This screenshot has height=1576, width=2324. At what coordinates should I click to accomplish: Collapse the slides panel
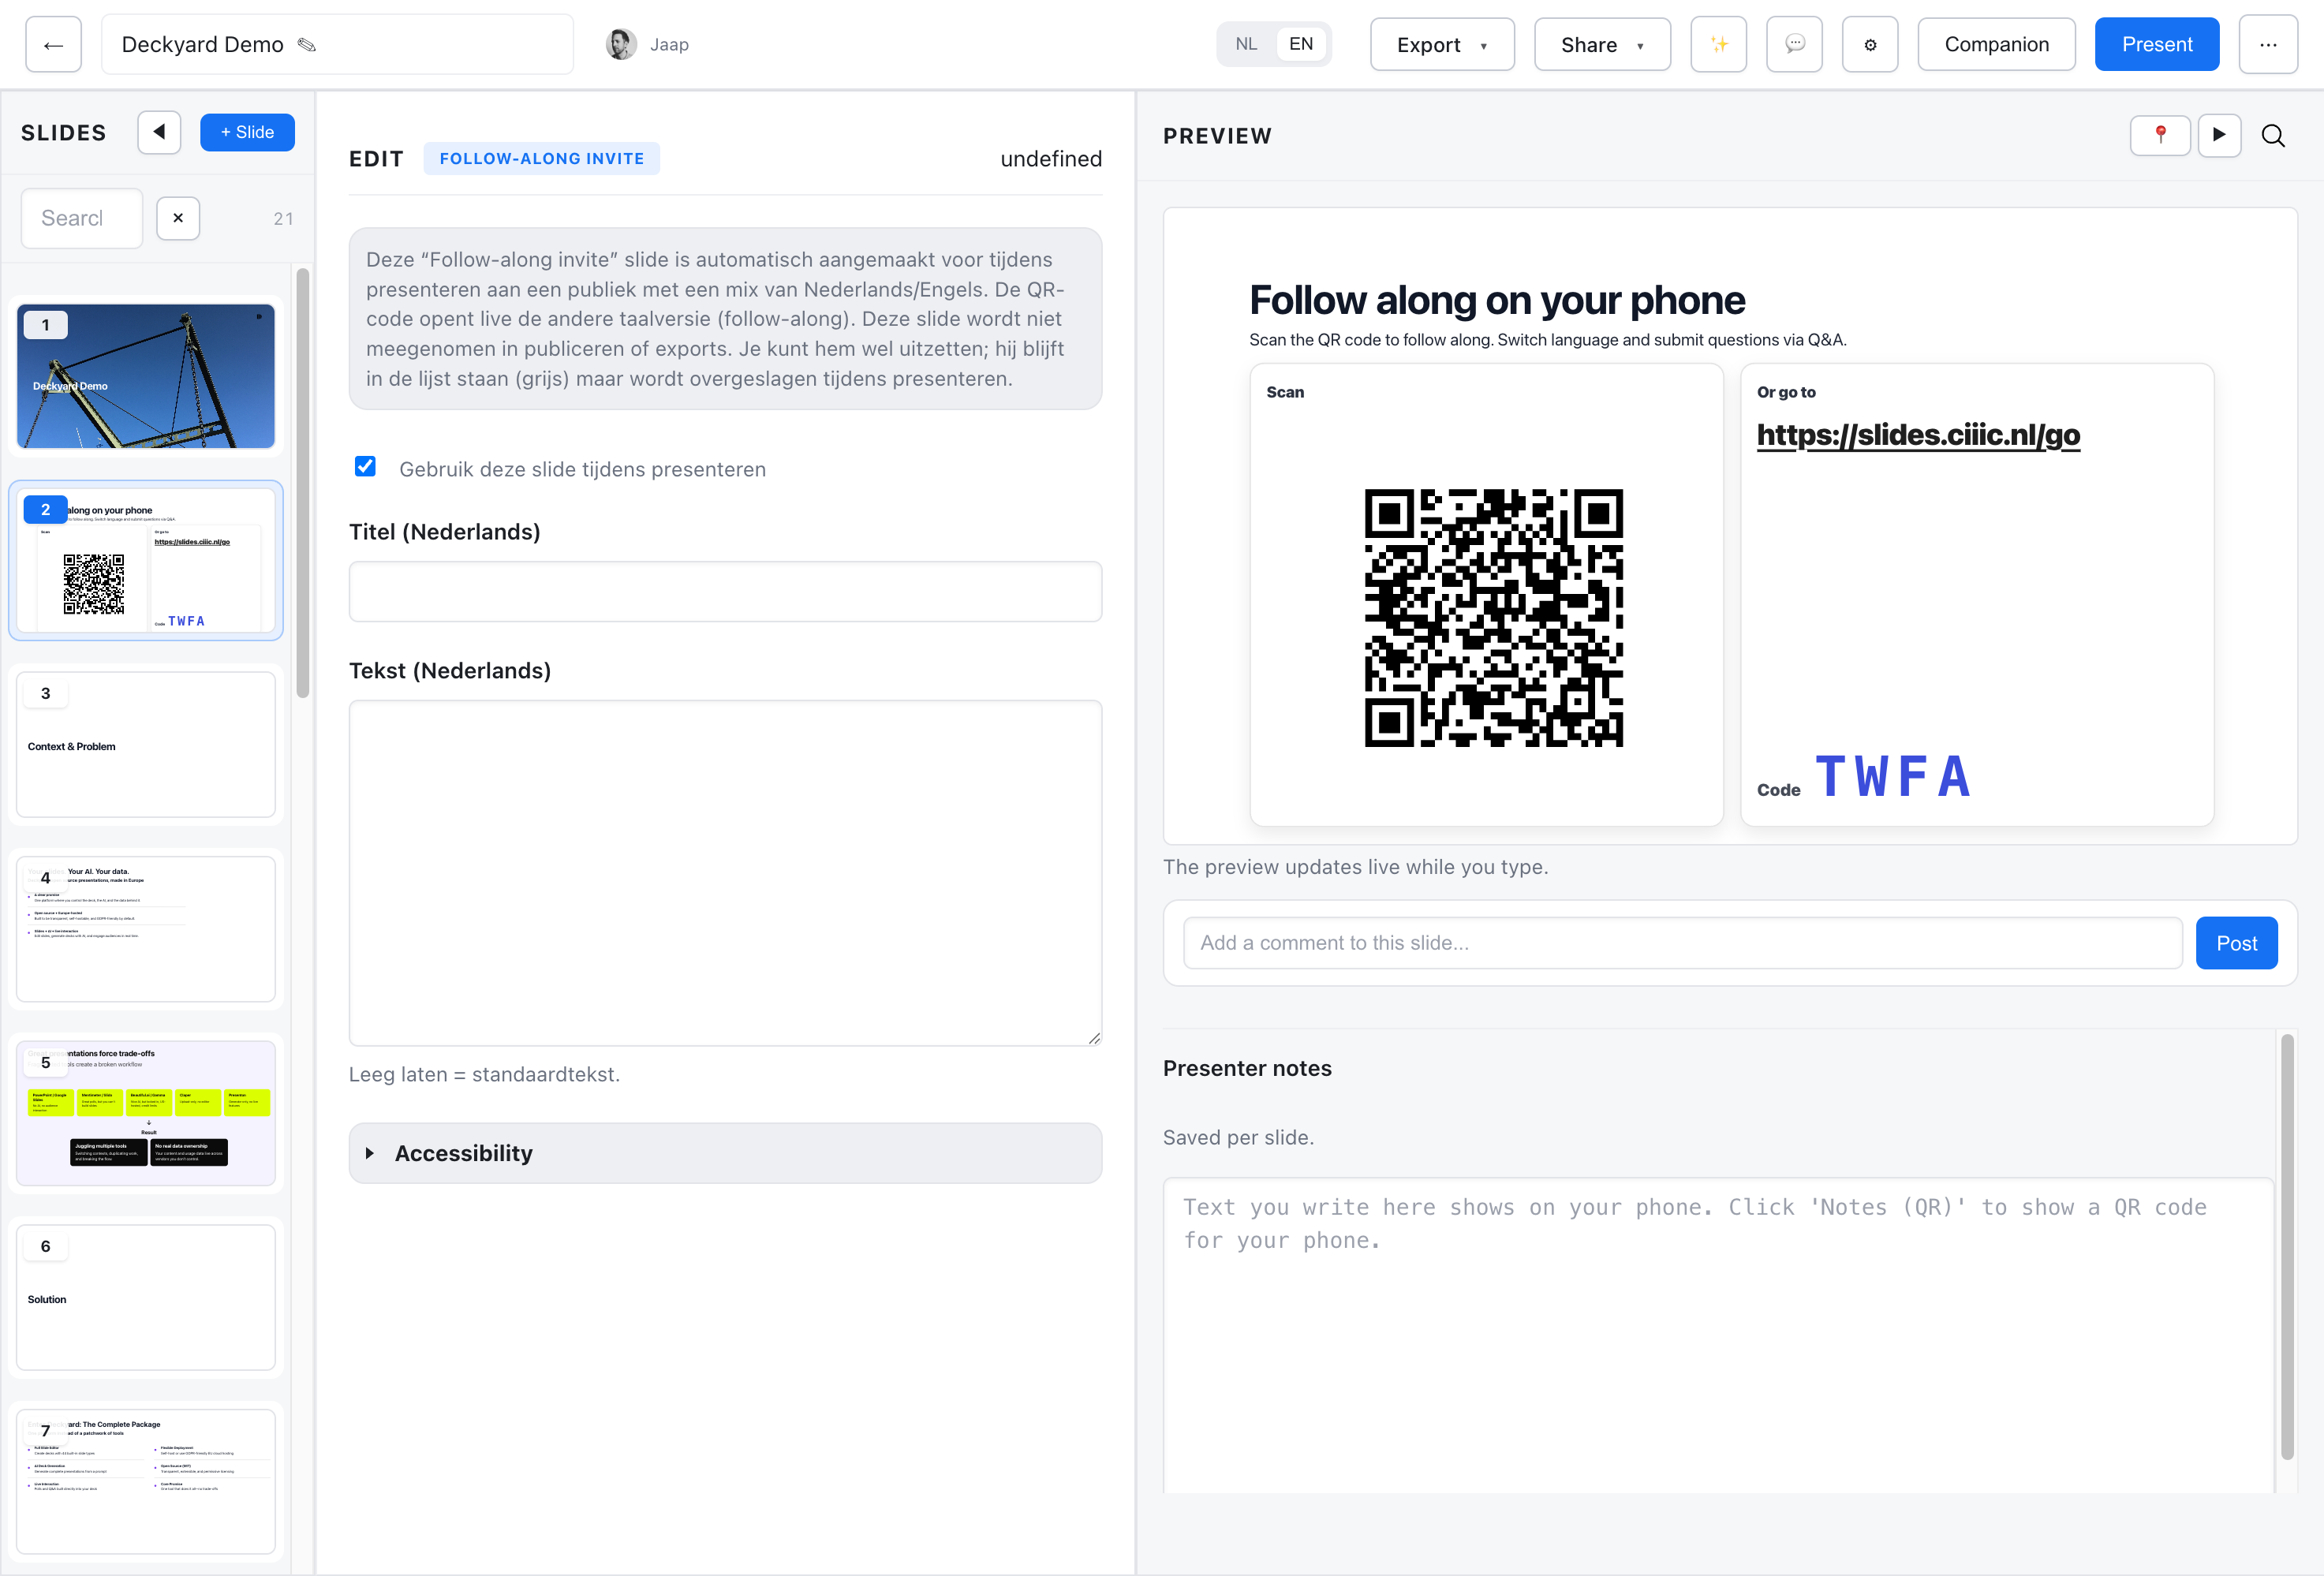tap(159, 132)
